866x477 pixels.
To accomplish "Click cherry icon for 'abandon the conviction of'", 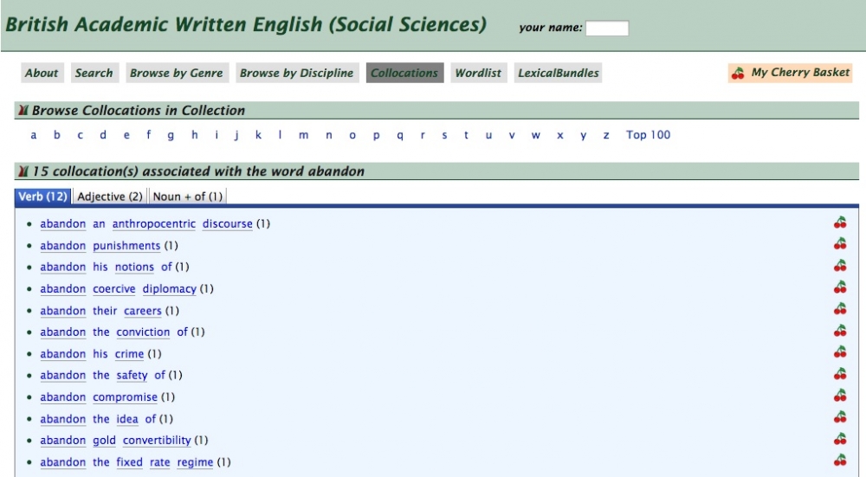I will click(x=840, y=331).
